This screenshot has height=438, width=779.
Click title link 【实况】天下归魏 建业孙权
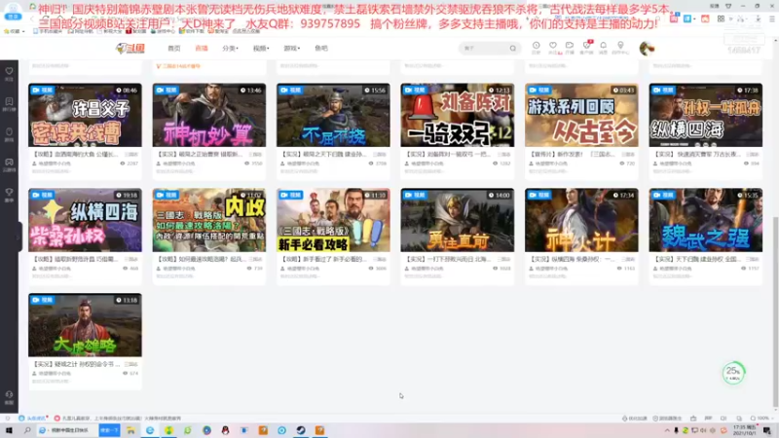(x=696, y=259)
